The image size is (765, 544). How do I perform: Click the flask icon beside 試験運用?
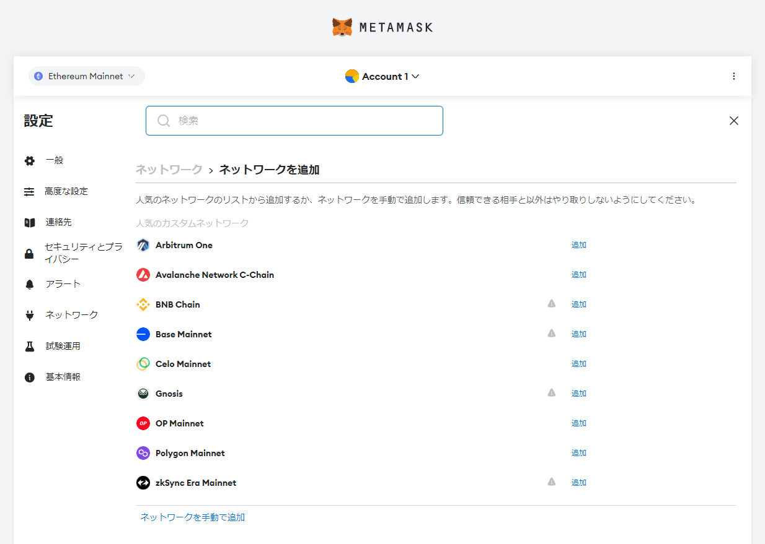(x=29, y=347)
